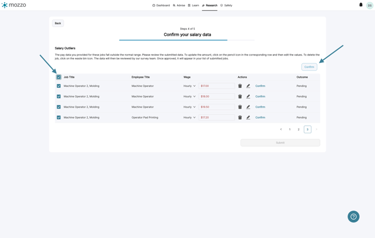Delete the $17.00 Machine Operator row
Screen dimensions: 375x238
click(240, 86)
